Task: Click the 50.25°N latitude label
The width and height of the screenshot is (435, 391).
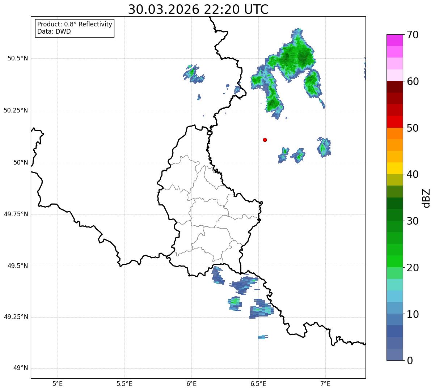Action: [x=16, y=110]
